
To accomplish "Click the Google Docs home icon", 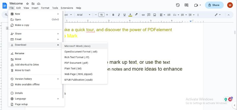I will (x=4, y=6).
